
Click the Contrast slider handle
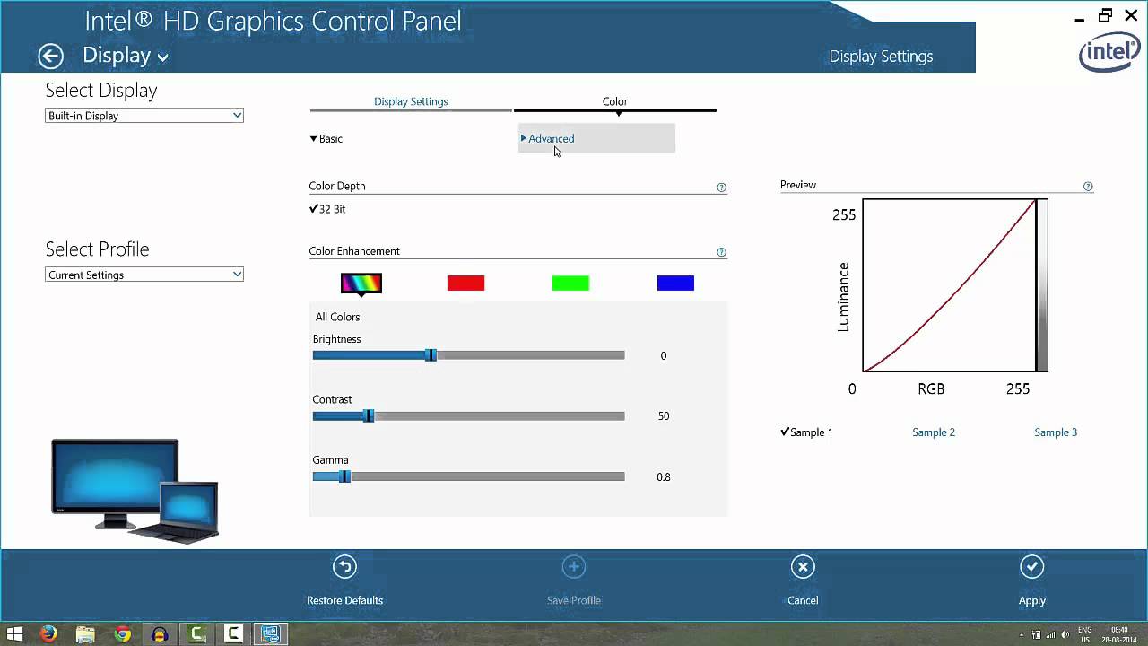369,416
